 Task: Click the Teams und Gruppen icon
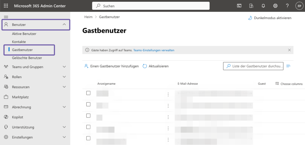pos(6,67)
